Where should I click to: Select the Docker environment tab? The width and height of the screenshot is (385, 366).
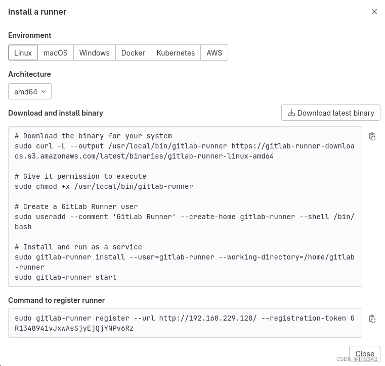click(133, 53)
